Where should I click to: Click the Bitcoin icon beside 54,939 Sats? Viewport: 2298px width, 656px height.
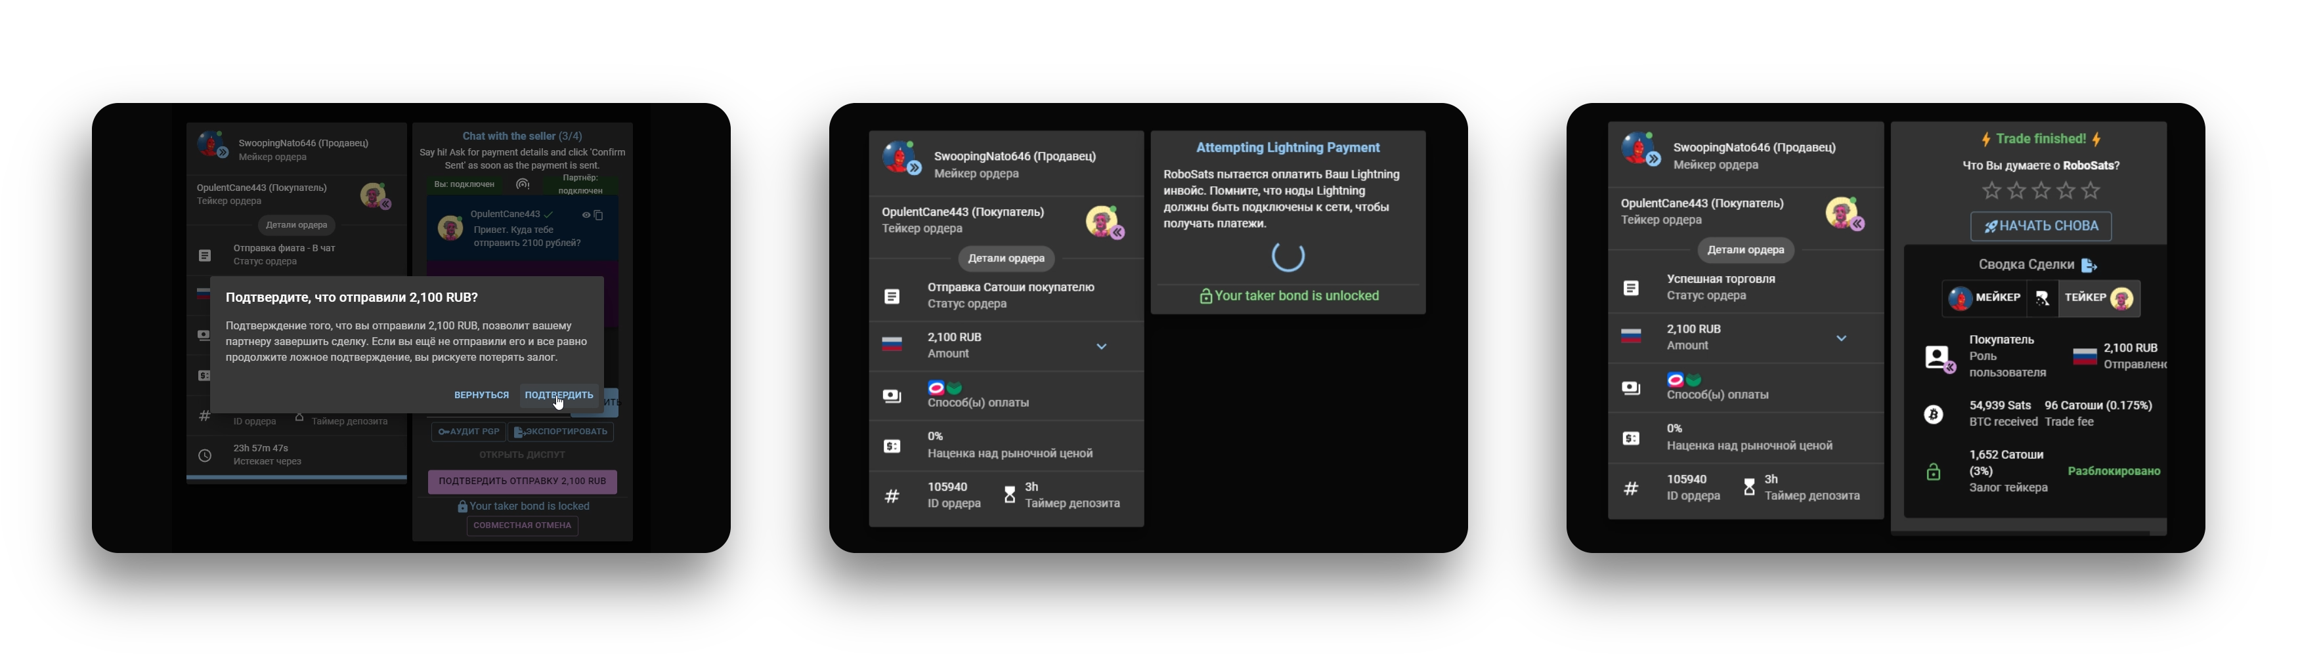[x=1933, y=415]
